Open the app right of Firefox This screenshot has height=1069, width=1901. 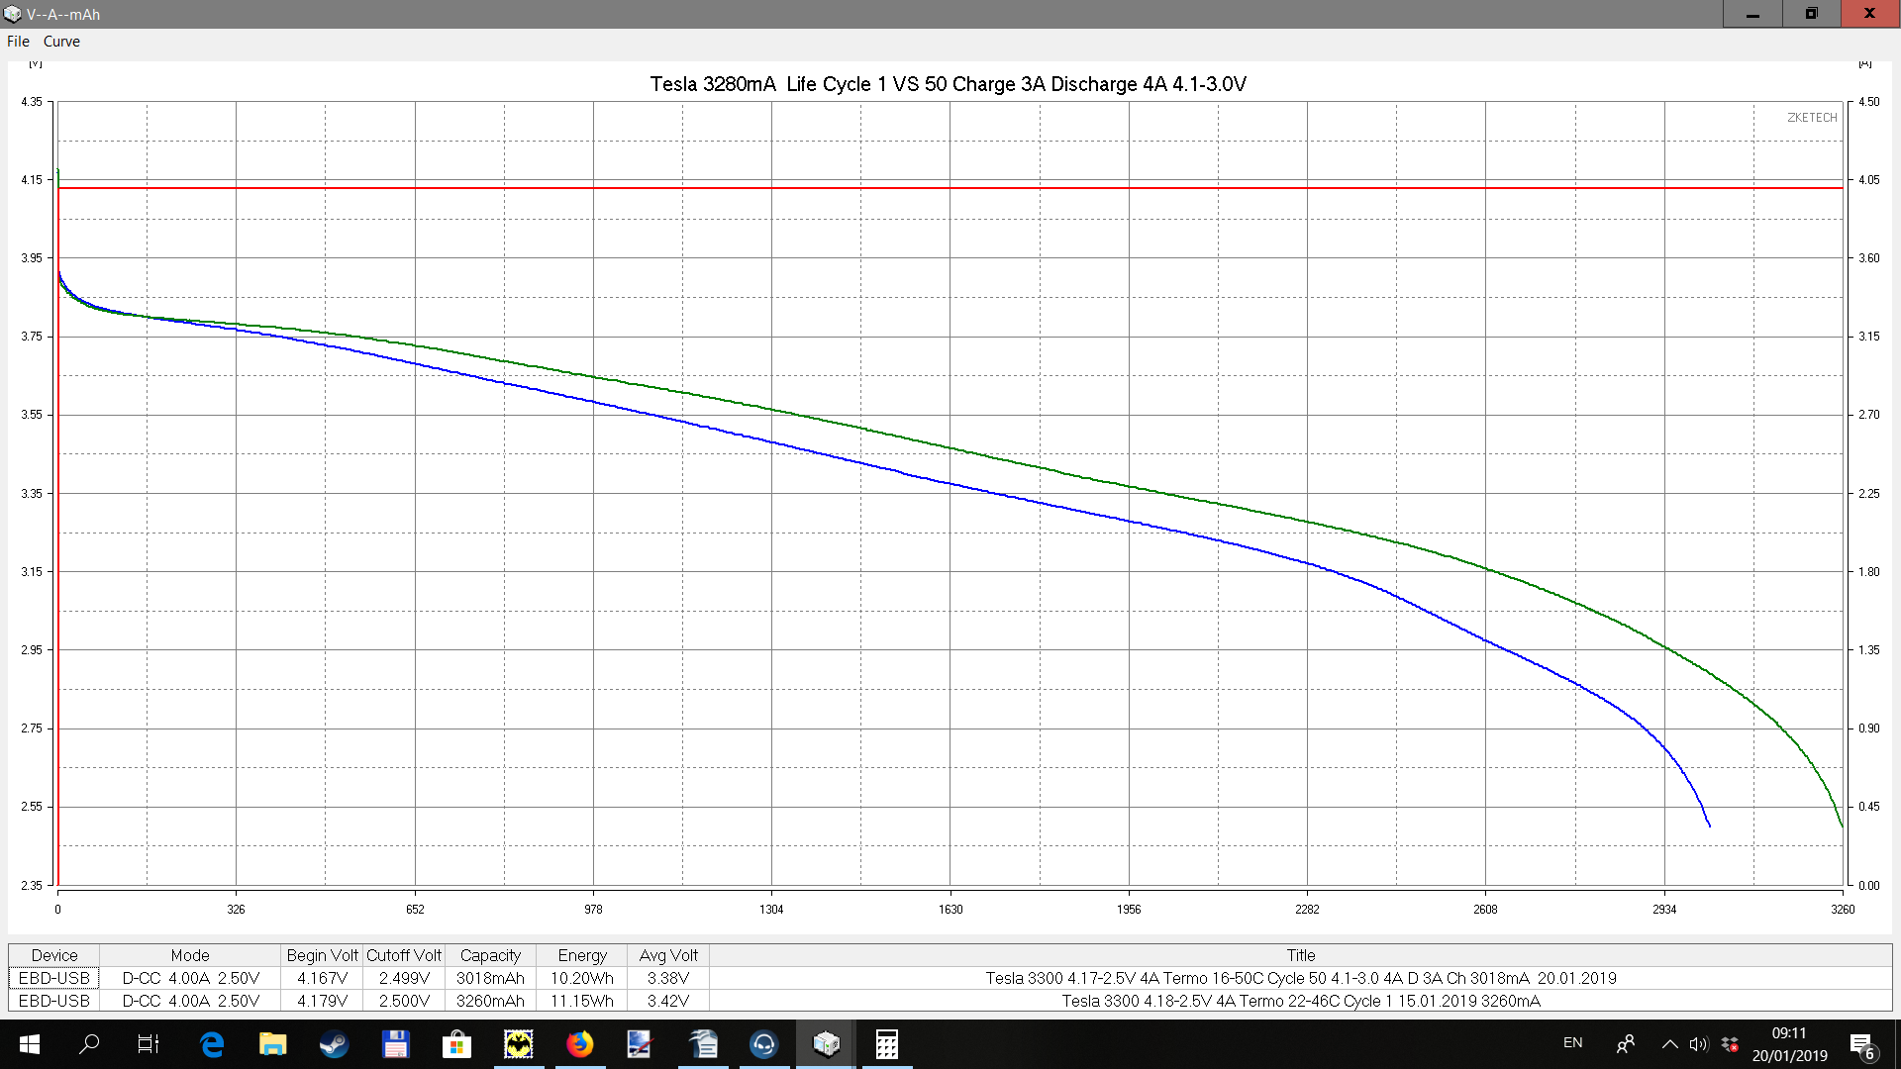(x=641, y=1044)
